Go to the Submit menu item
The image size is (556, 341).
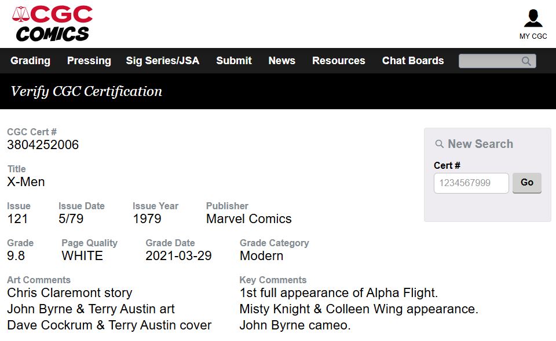(234, 61)
